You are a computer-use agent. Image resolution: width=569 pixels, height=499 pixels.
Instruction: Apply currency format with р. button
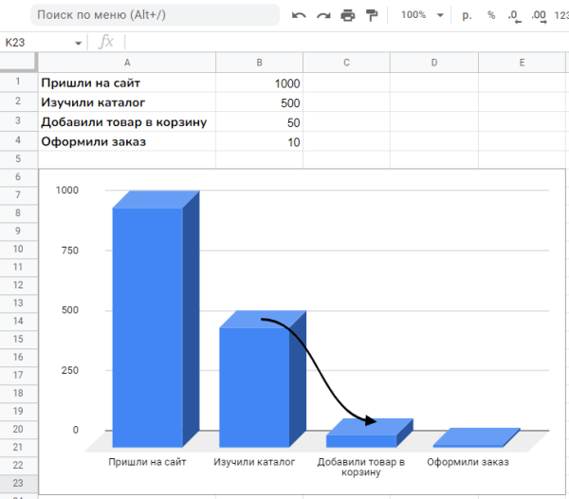pos(467,15)
